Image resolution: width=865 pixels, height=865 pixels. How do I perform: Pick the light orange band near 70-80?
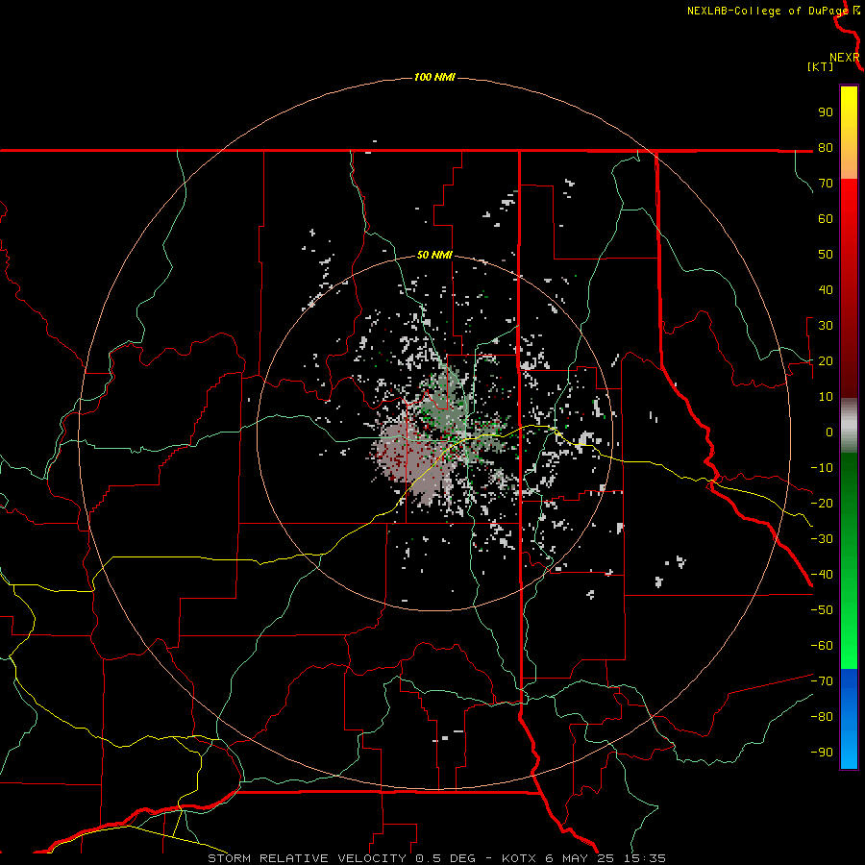(849, 164)
